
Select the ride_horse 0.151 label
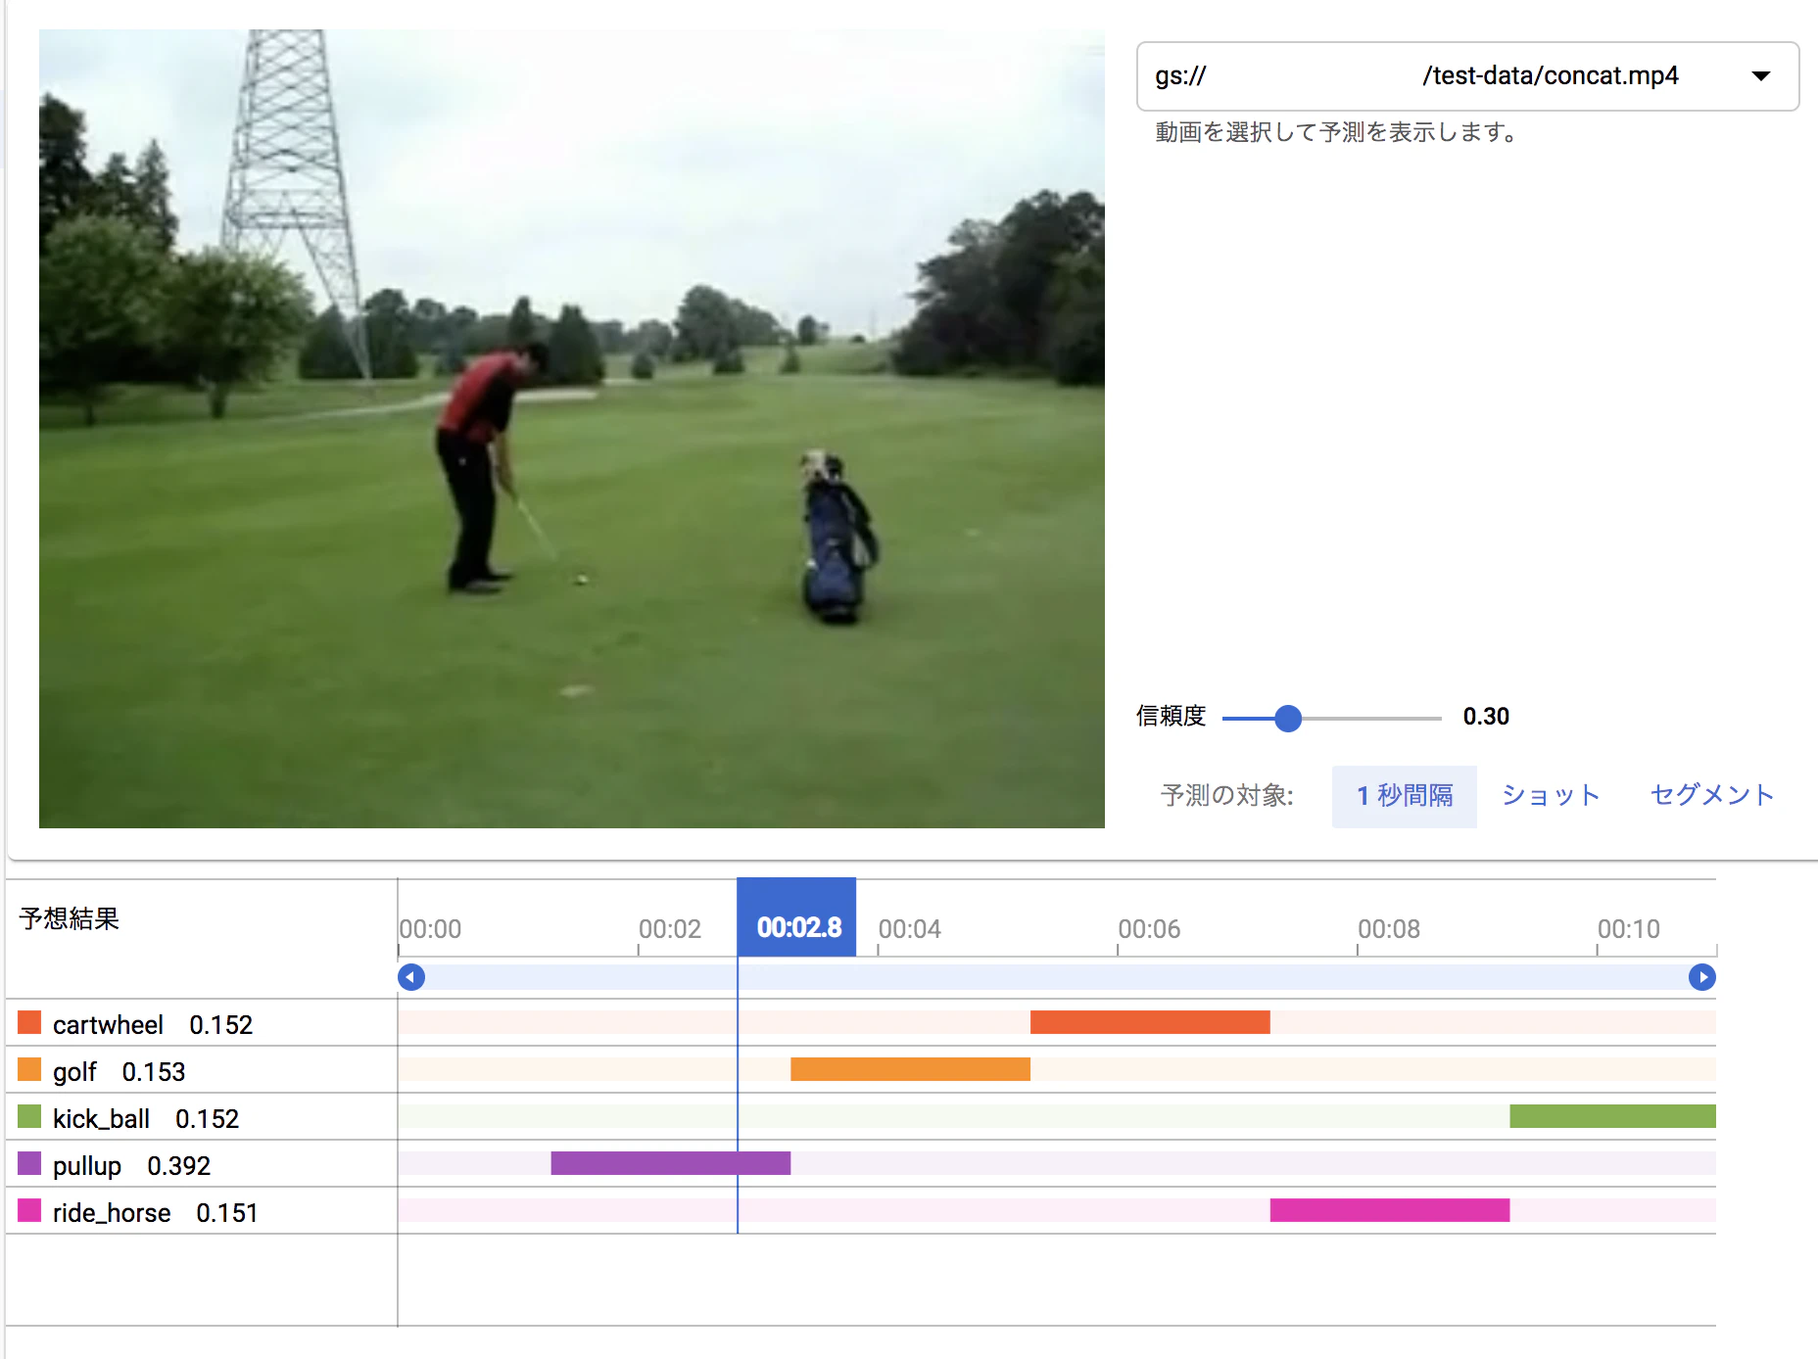click(155, 1213)
